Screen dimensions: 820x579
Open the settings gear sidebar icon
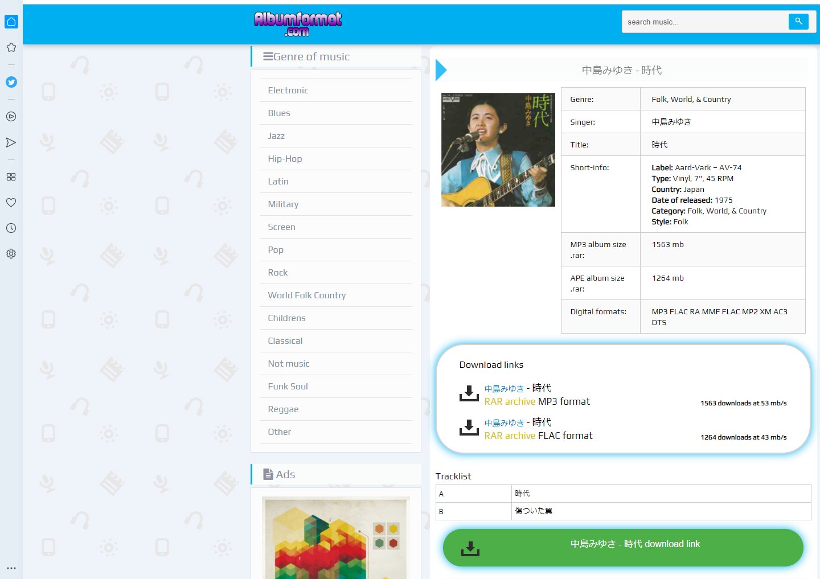(x=11, y=253)
